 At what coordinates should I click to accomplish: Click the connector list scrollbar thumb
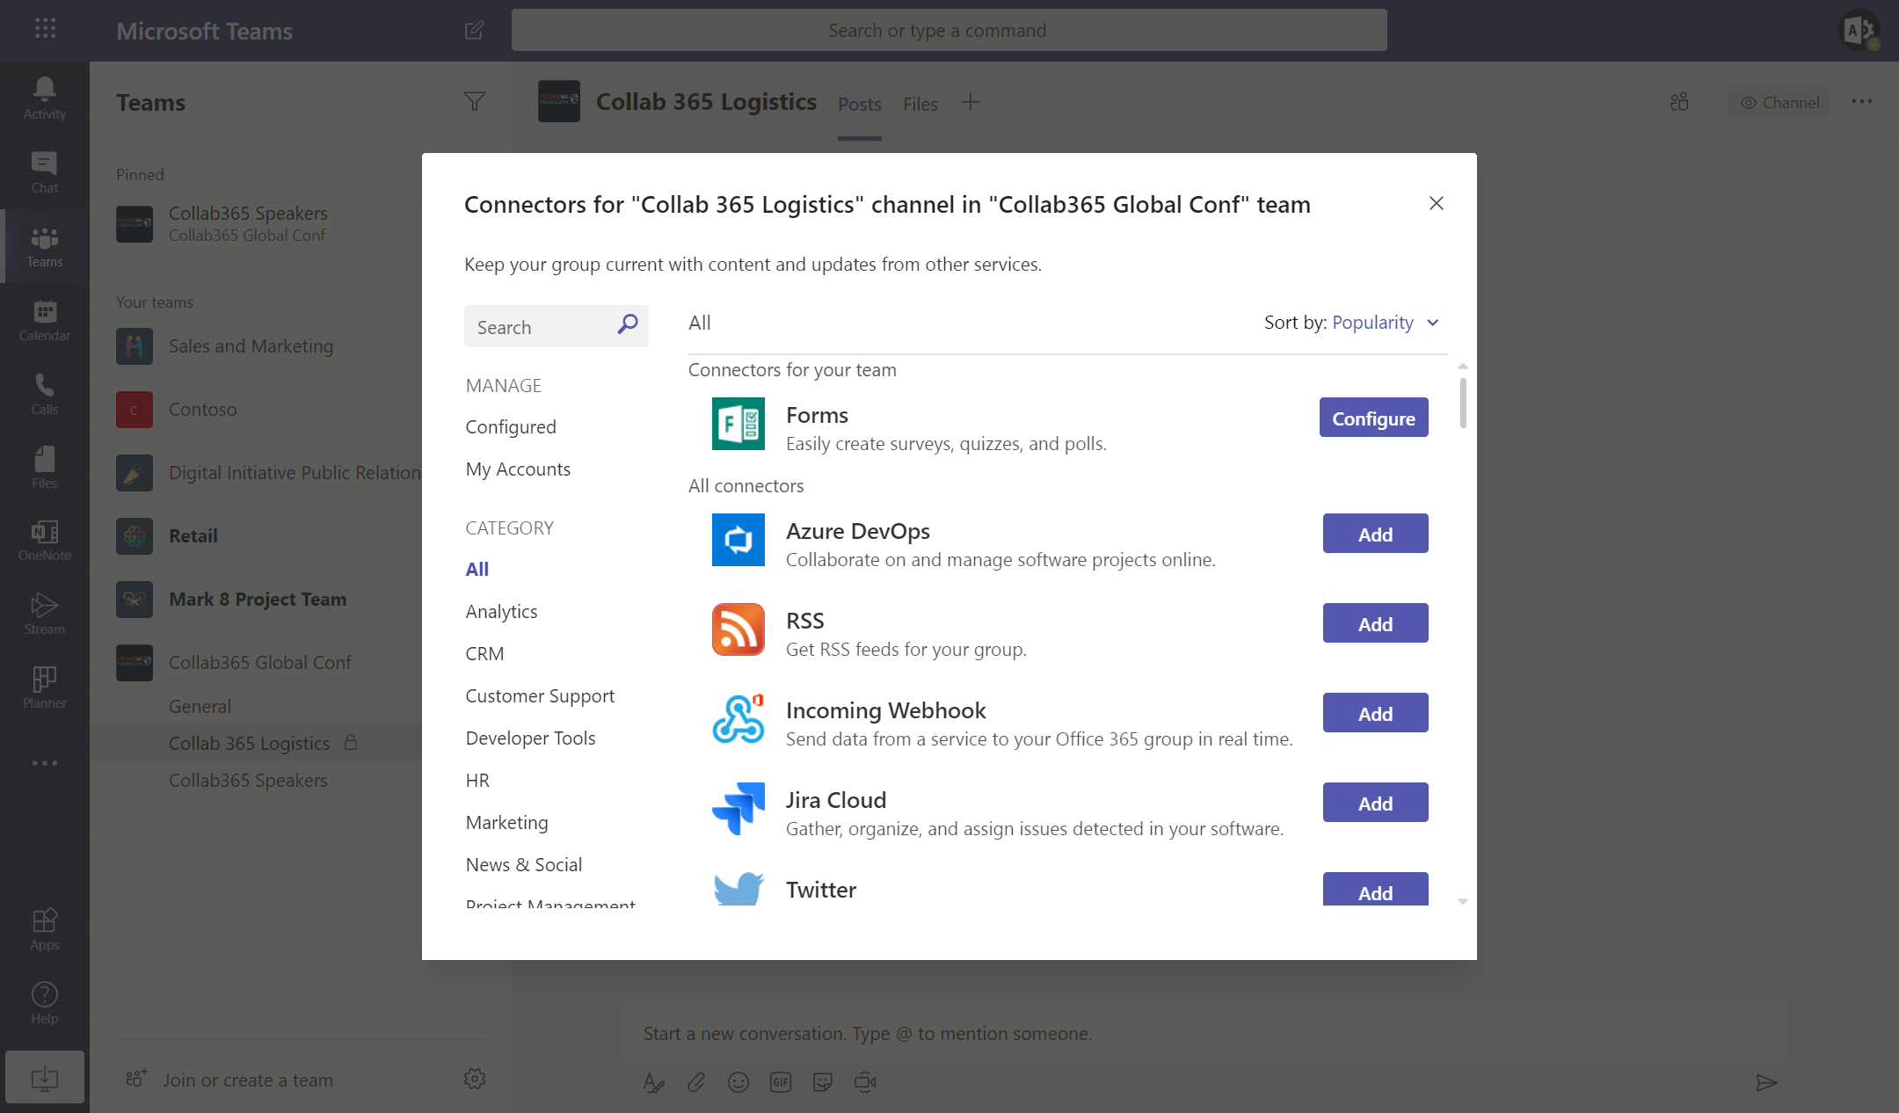pyautogui.click(x=1463, y=403)
